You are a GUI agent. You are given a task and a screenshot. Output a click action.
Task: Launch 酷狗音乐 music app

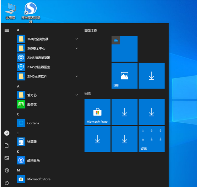tap(33, 160)
